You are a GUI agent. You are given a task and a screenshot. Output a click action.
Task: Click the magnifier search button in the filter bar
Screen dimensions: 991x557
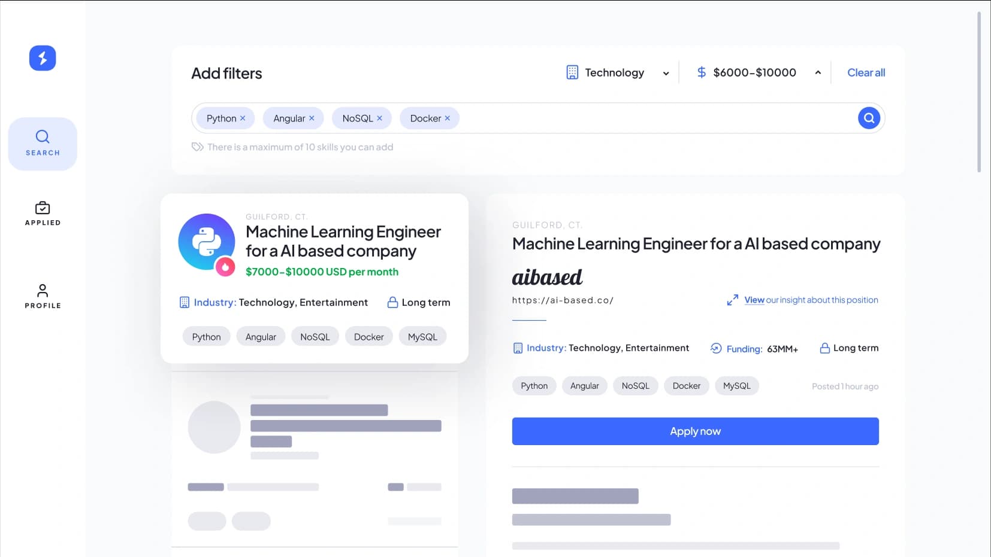(868, 118)
